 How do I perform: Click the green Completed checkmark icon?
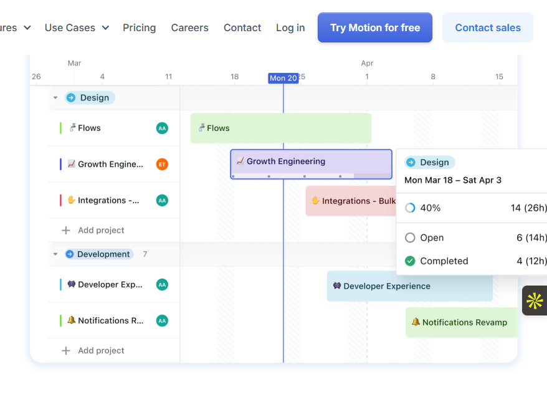tap(410, 261)
